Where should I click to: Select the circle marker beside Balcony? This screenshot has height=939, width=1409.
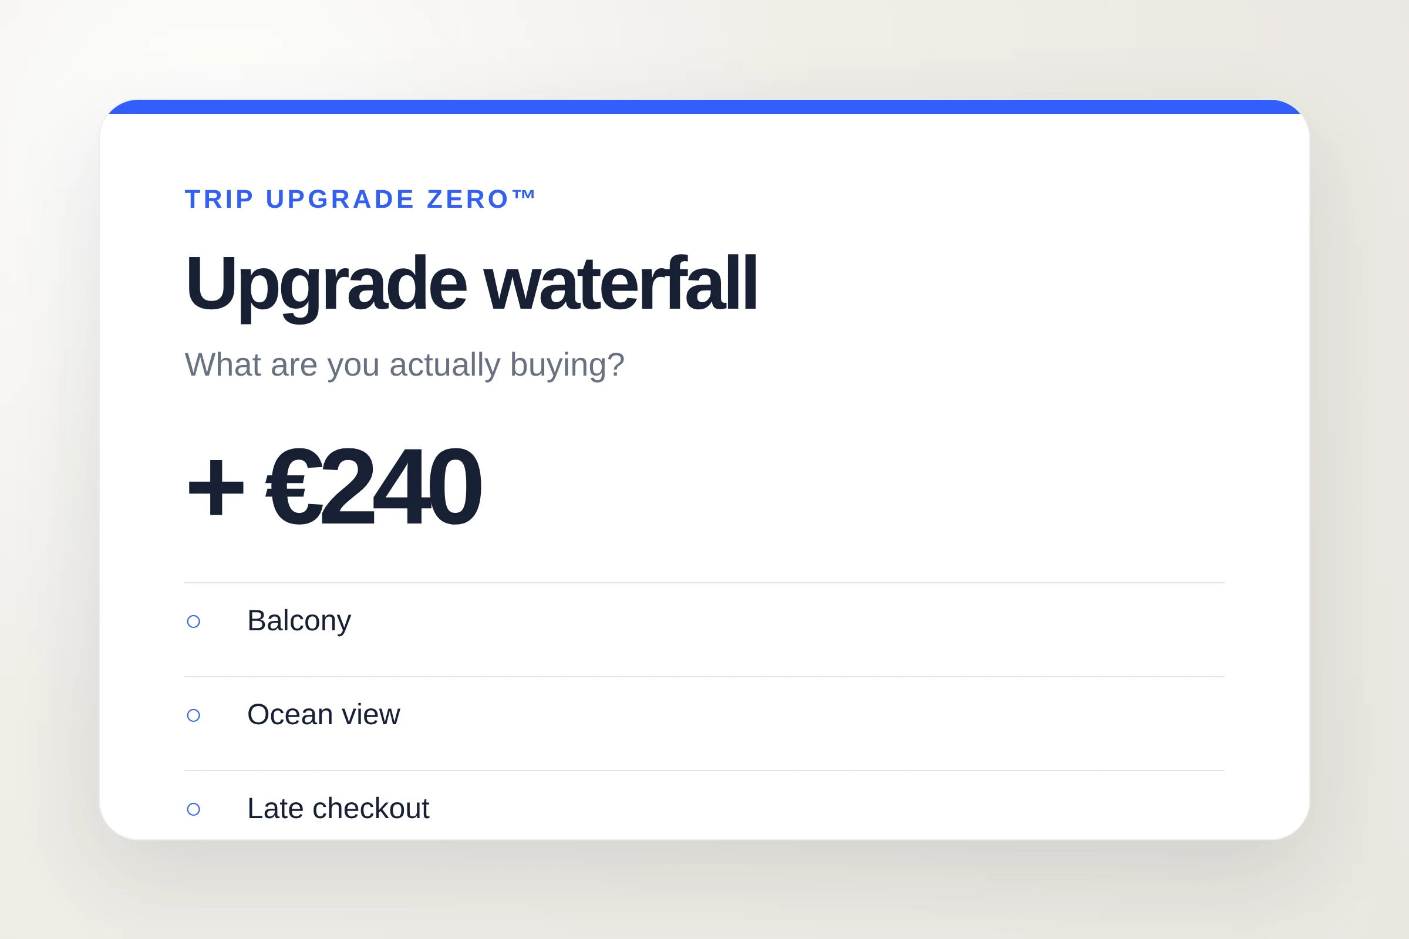[x=194, y=622]
